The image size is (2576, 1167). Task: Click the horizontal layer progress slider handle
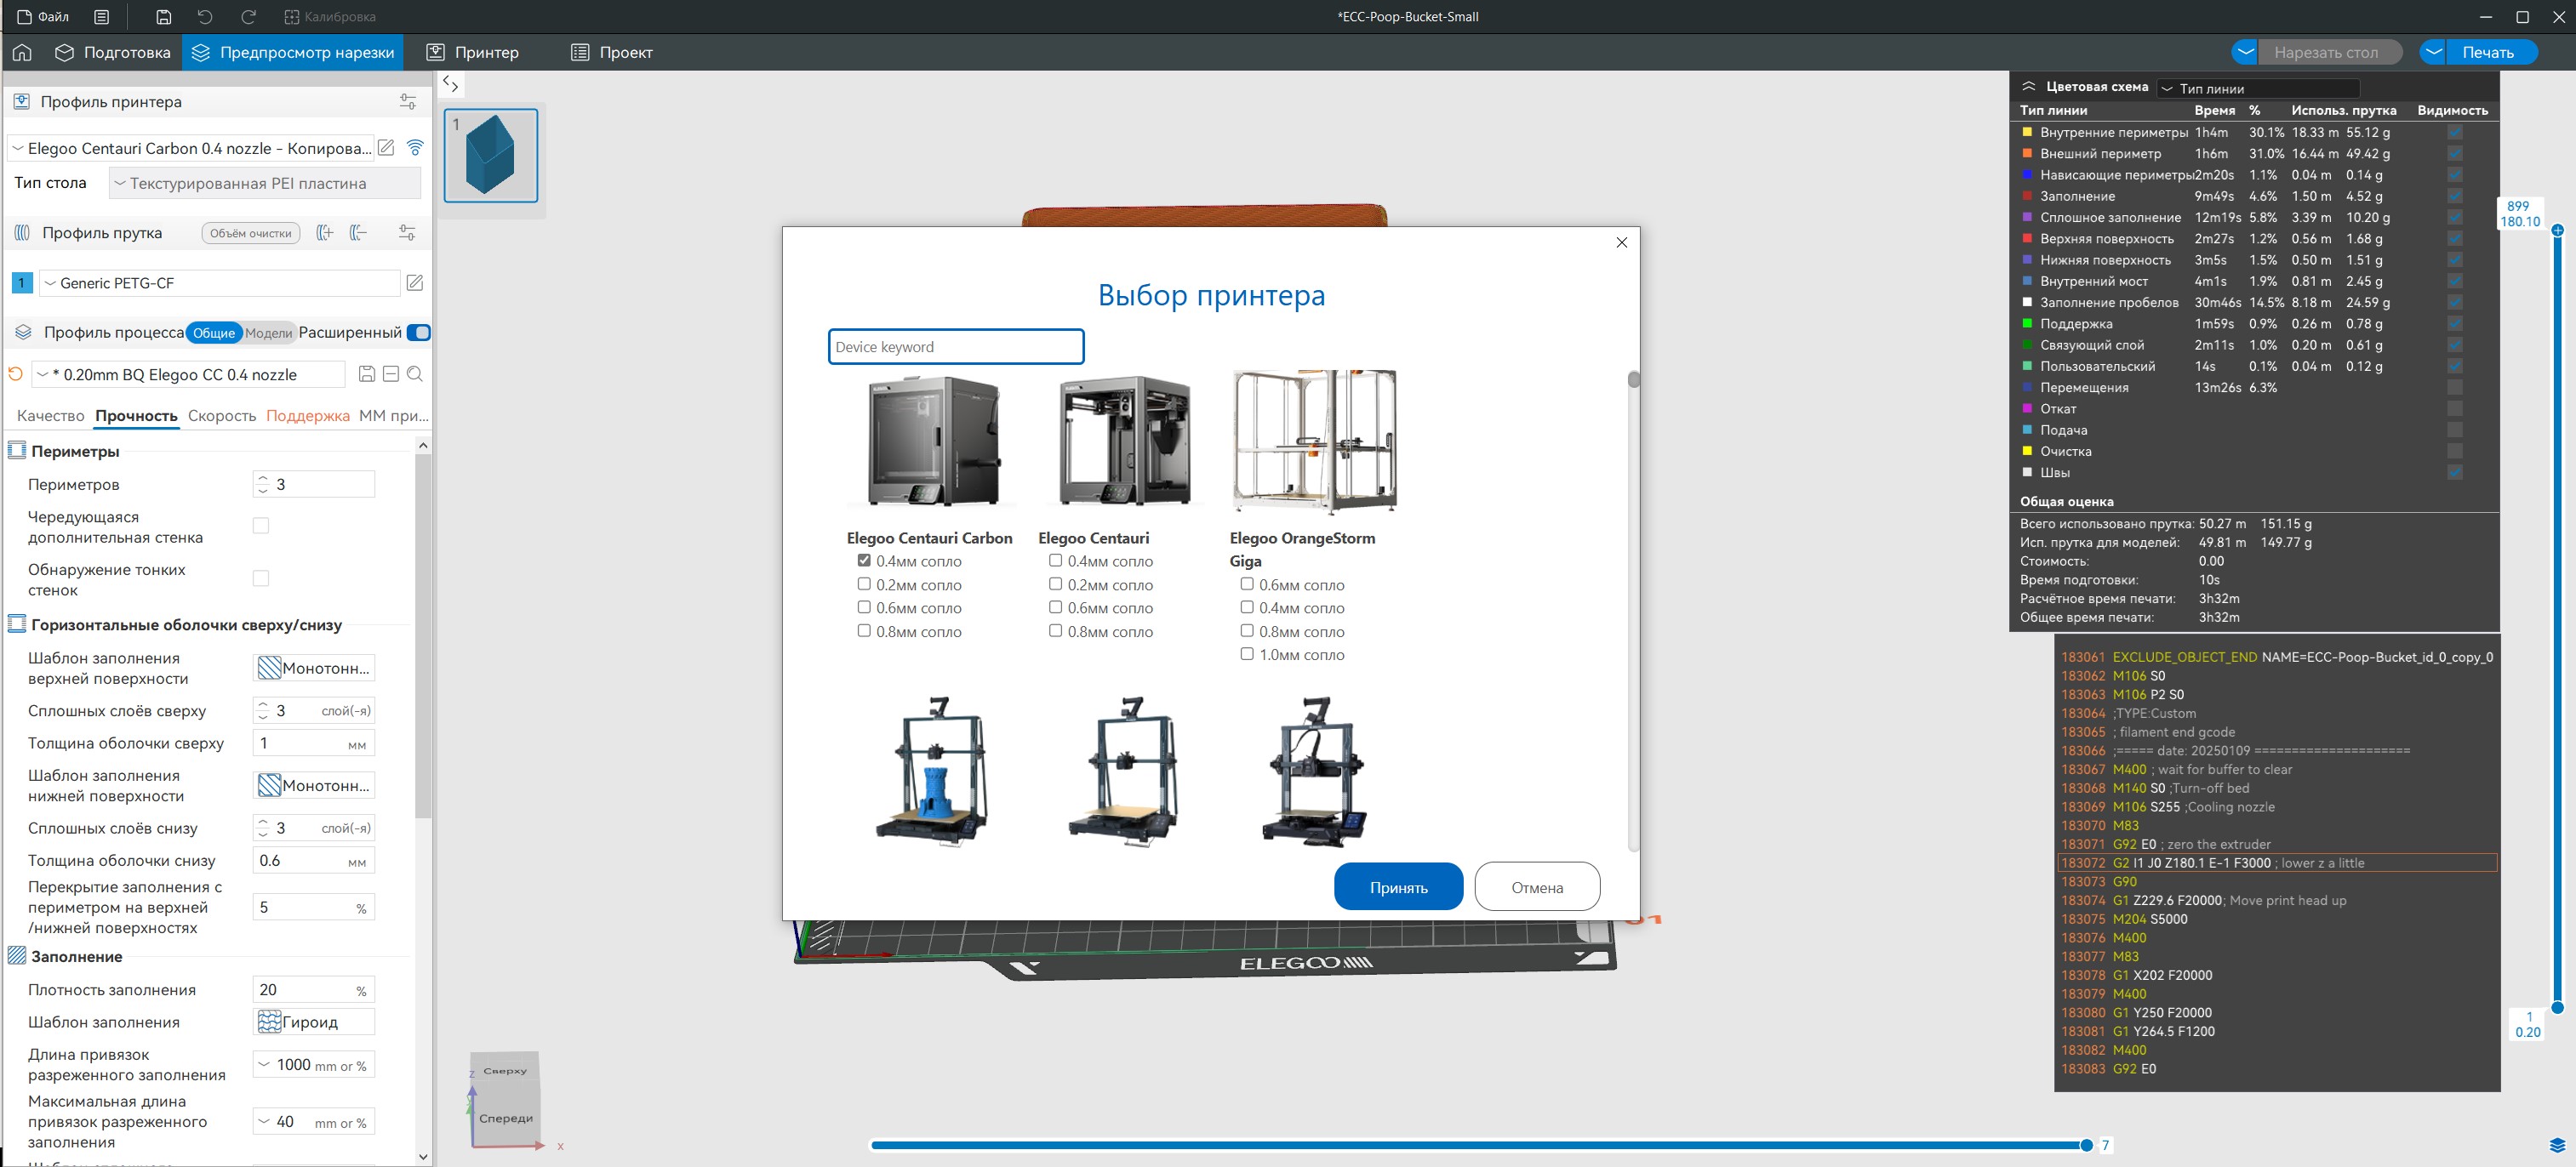(2086, 1145)
